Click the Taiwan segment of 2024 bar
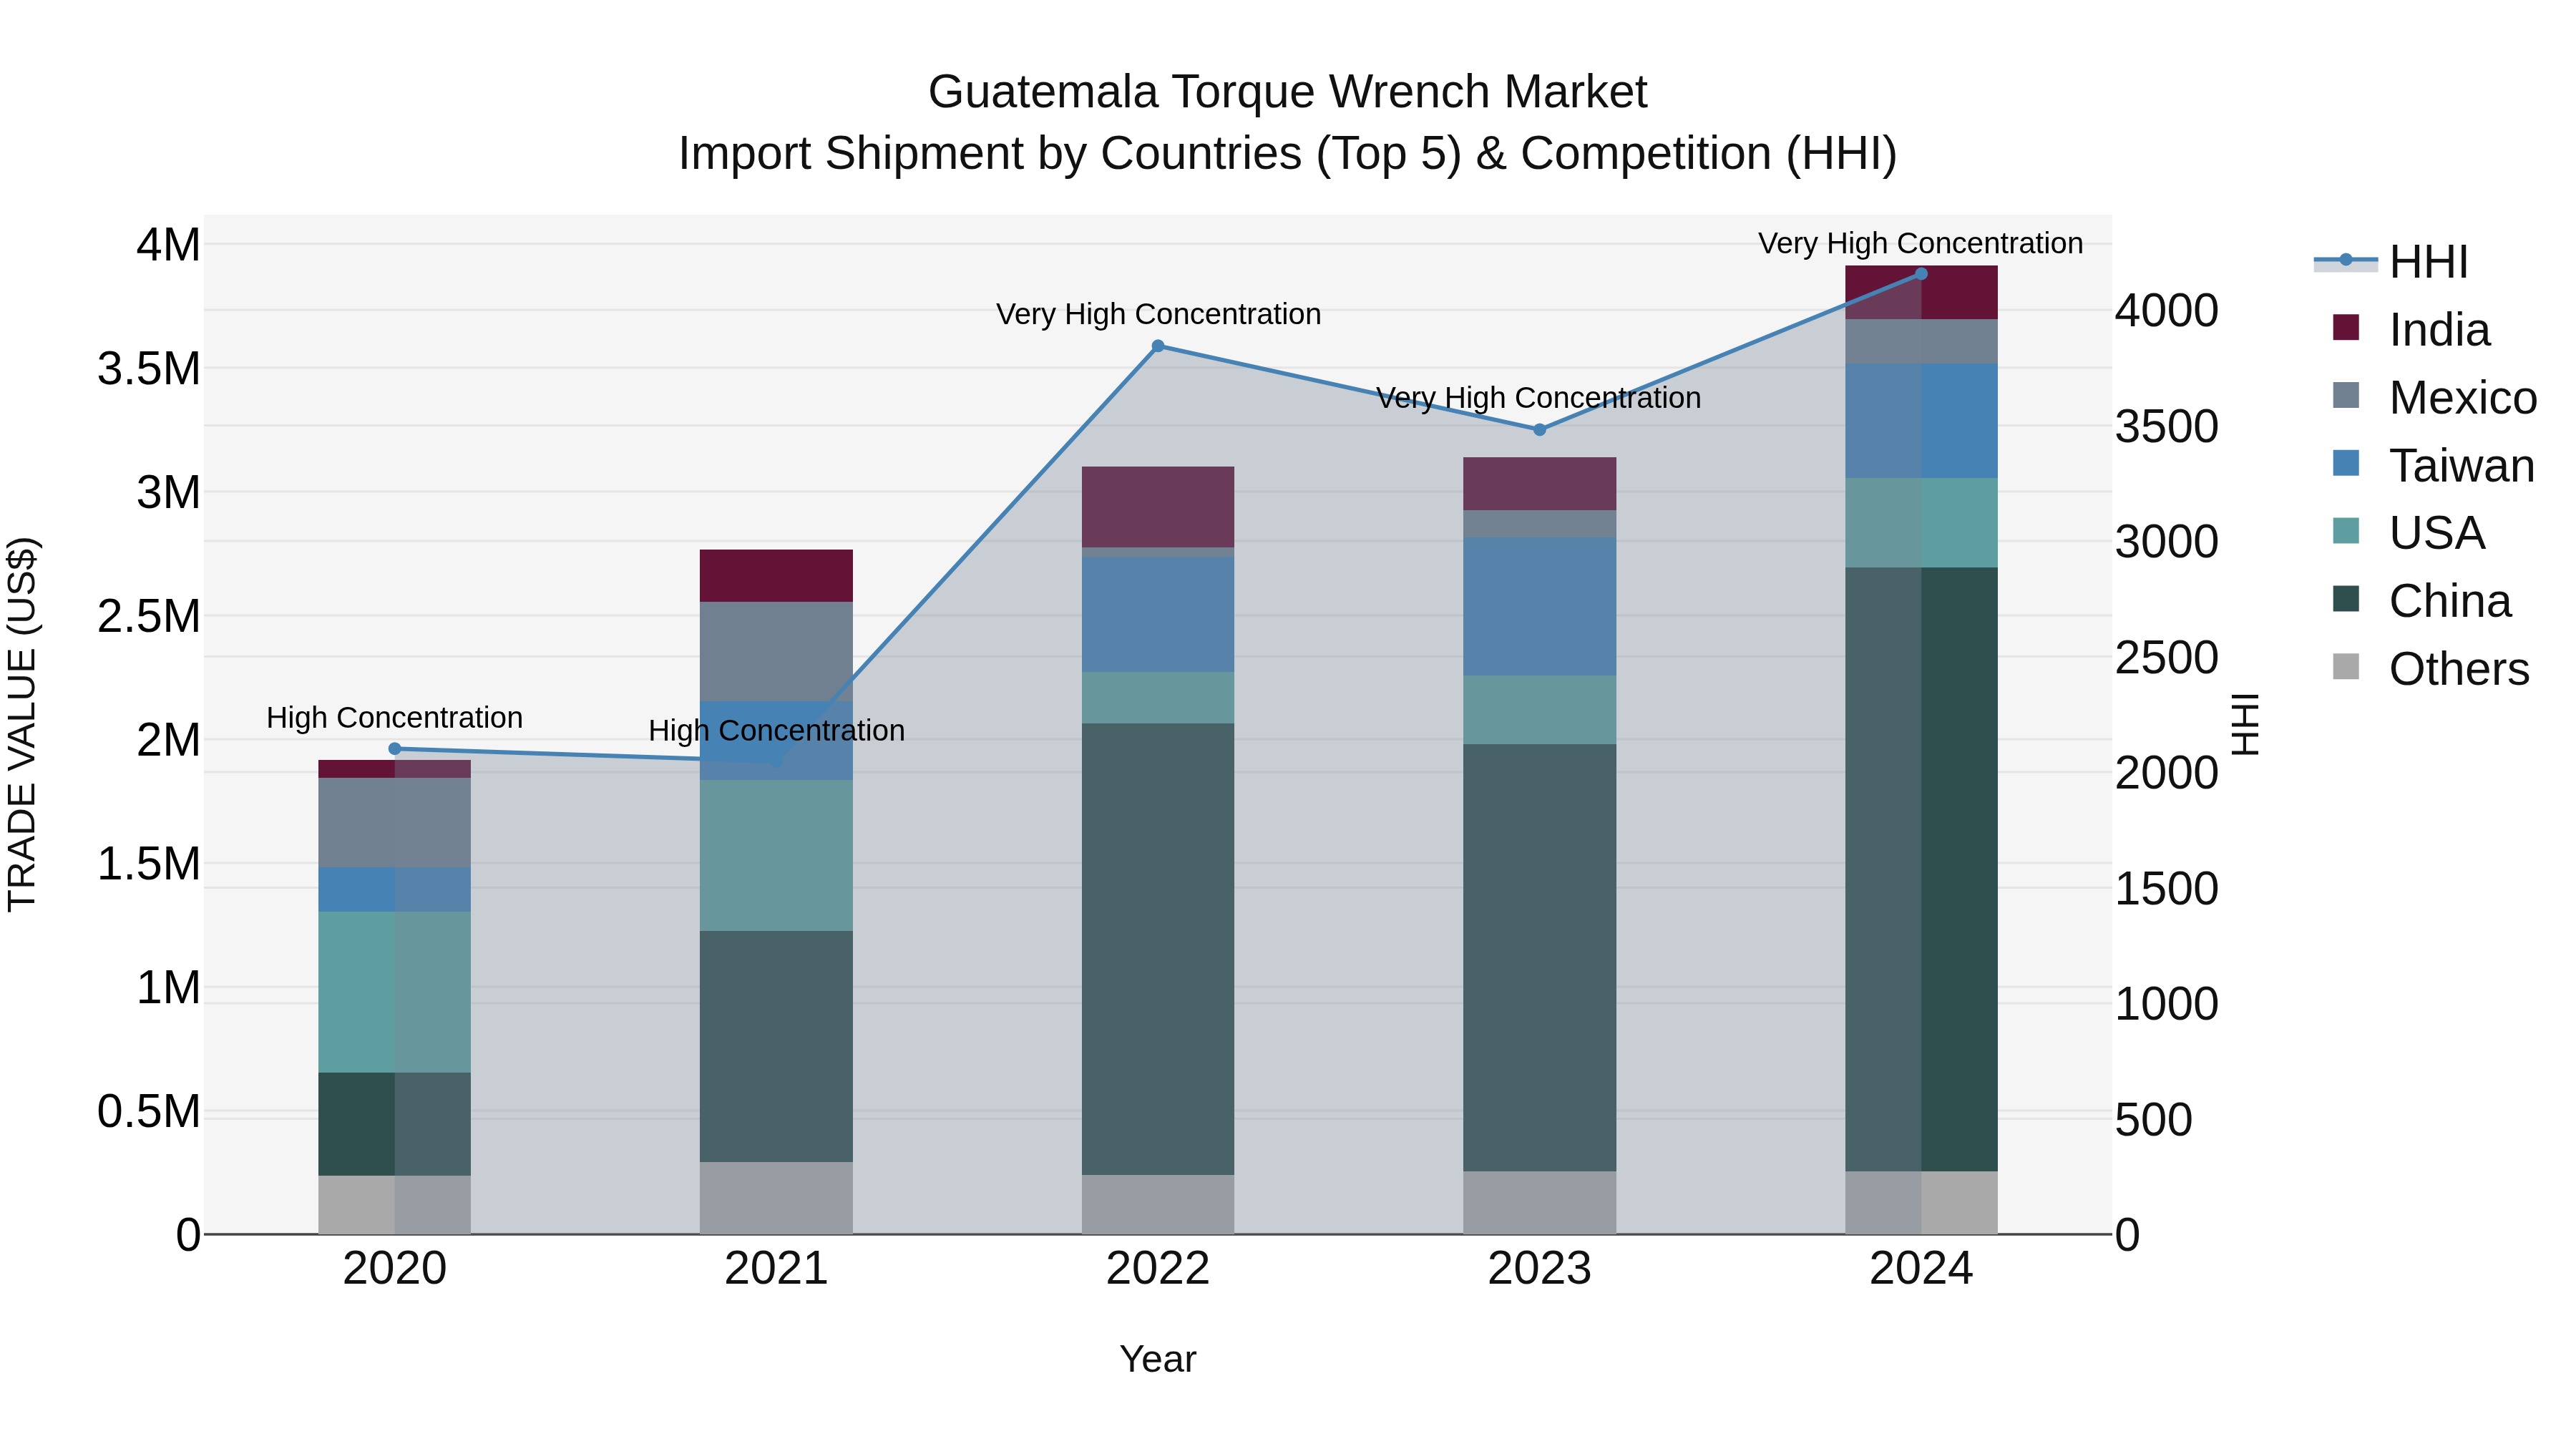 (1921, 421)
